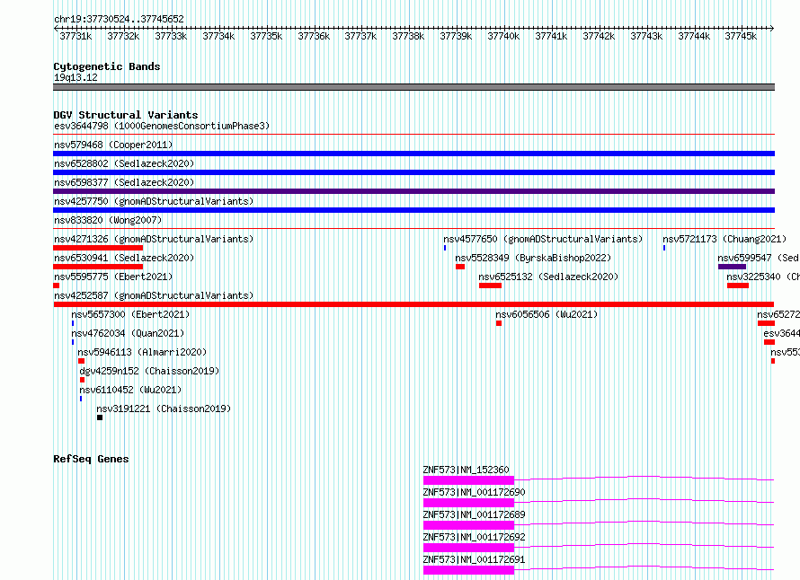The height and width of the screenshot is (580, 800).
Task: Click the blue bar under nsv4257750
Action: point(413,210)
